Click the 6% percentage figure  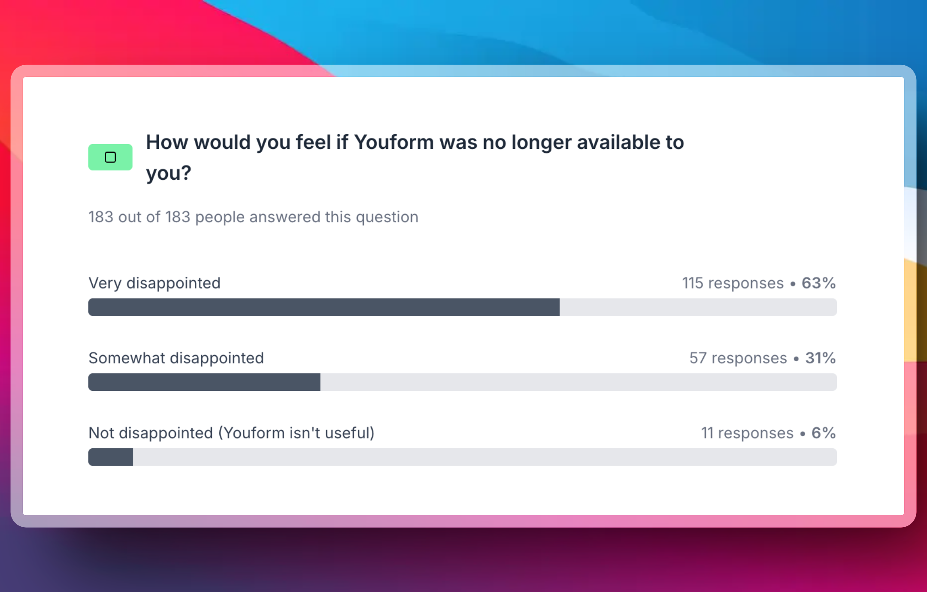click(823, 433)
